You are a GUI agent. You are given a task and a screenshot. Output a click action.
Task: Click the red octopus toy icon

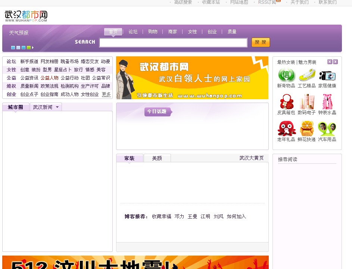pyautogui.click(x=286, y=128)
